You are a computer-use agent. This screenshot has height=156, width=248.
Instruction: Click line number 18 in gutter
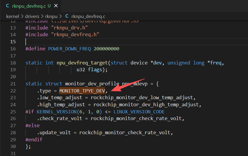13,63
